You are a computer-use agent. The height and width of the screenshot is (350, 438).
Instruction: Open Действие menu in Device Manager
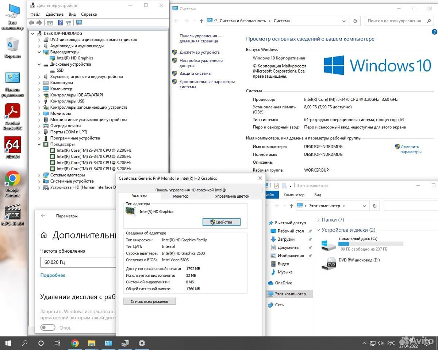click(x=54, y=14)
